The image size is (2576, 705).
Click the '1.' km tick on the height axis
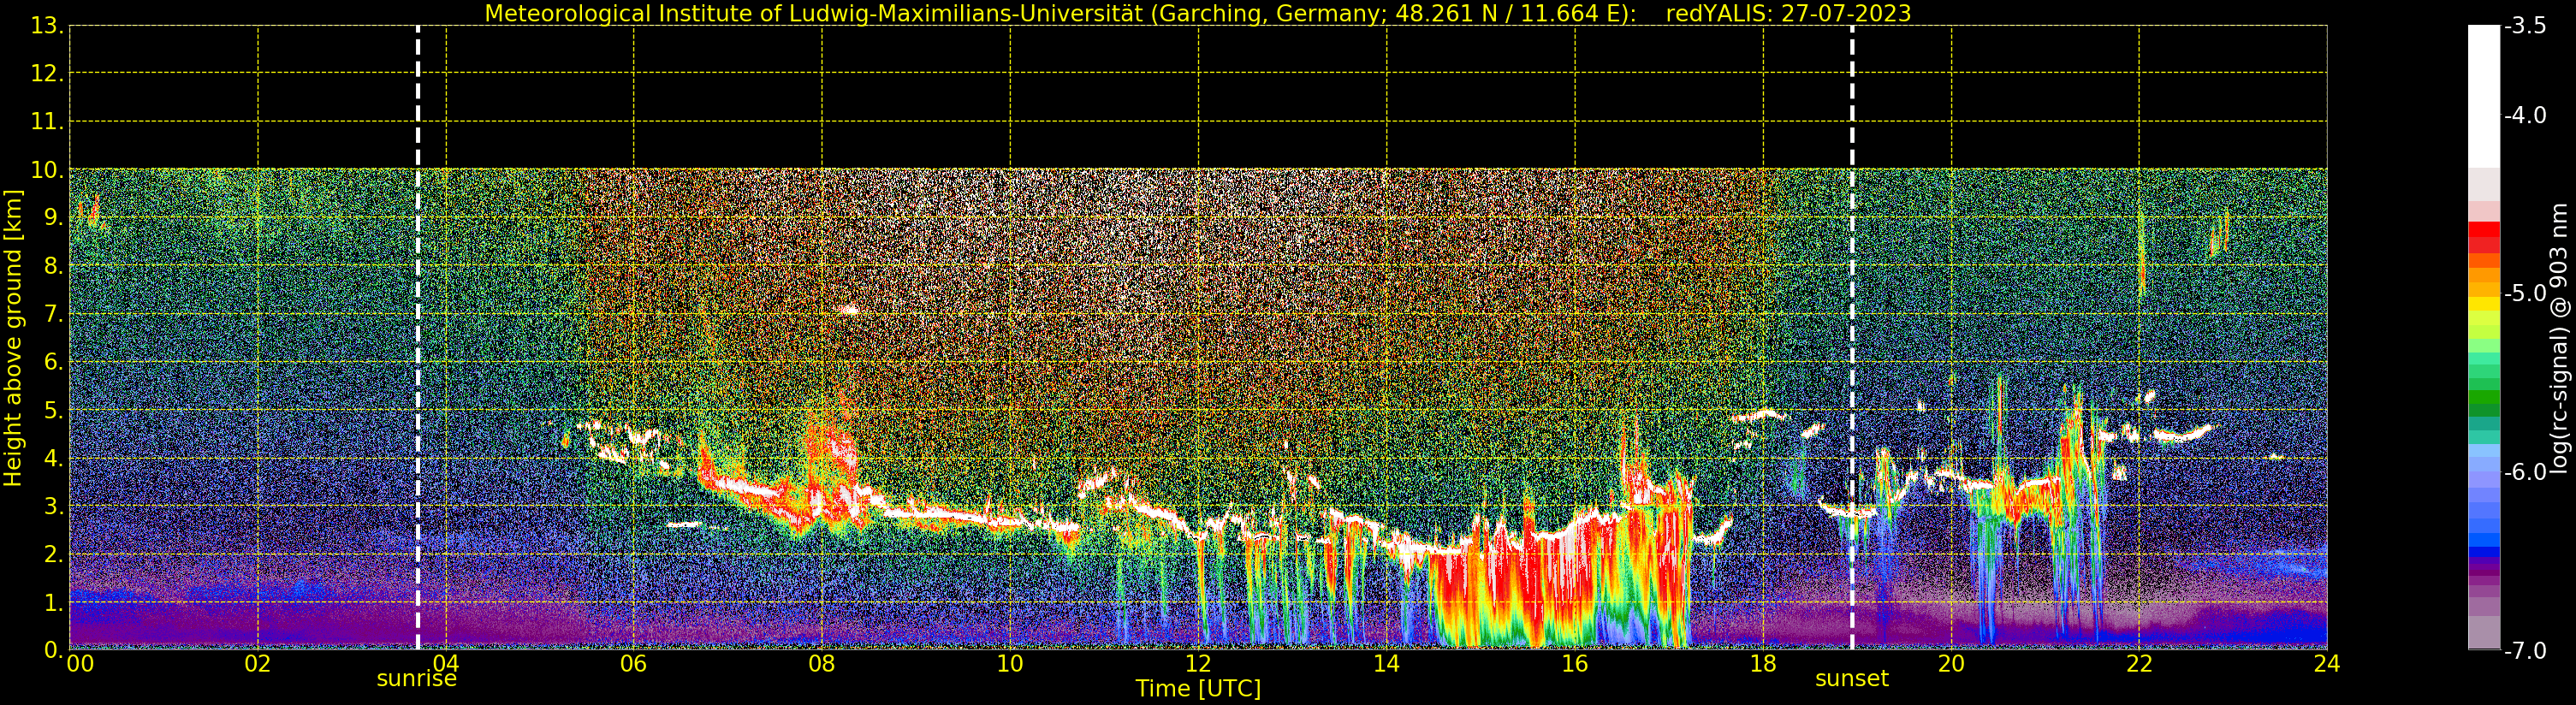click(x=53, y=603)
